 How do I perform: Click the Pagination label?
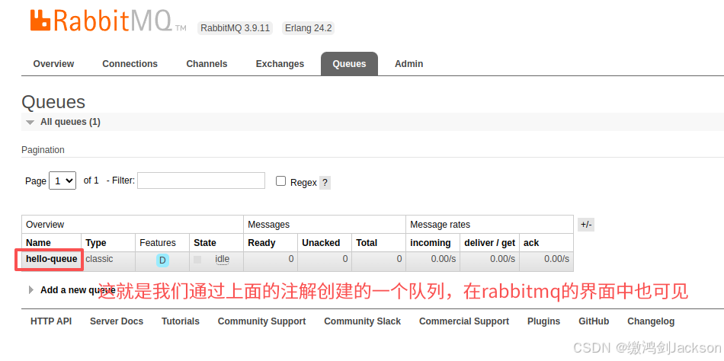[43, 150]
